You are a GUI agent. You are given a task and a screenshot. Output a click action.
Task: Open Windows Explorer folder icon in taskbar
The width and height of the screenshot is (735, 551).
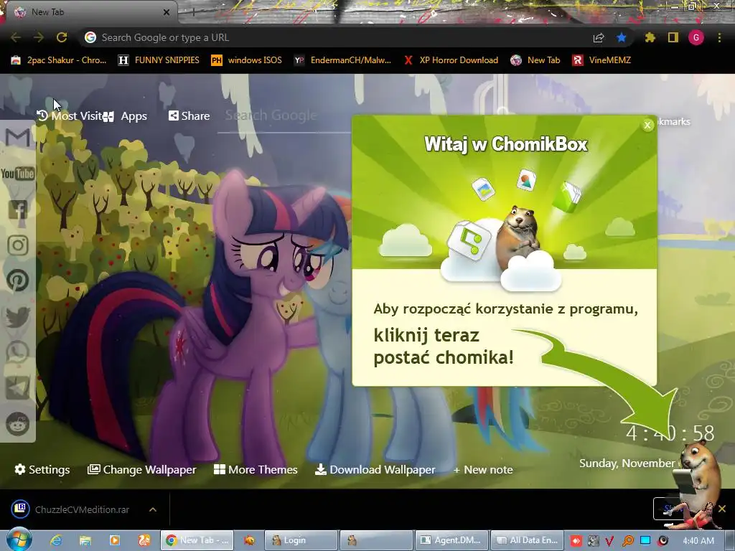tap(85, 540)
